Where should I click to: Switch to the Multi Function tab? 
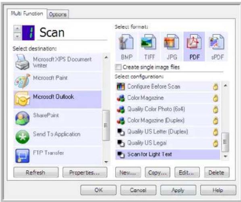27,14
